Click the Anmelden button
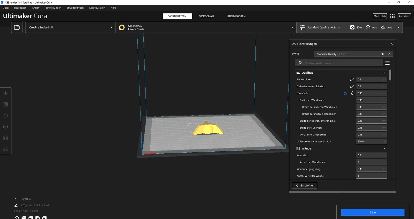Screen dimensions: 414x219 click(x=404, y=16)
